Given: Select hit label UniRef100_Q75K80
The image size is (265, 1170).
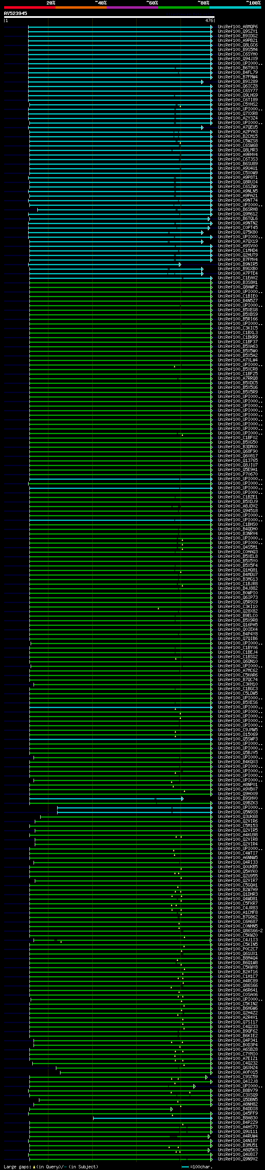Looking at the screenshot, I should 237,232.
